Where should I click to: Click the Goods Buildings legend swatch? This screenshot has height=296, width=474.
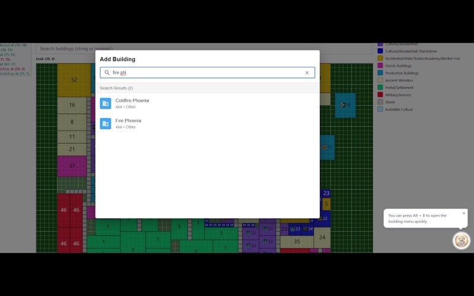pyautogui.click(x=380, y=66)
